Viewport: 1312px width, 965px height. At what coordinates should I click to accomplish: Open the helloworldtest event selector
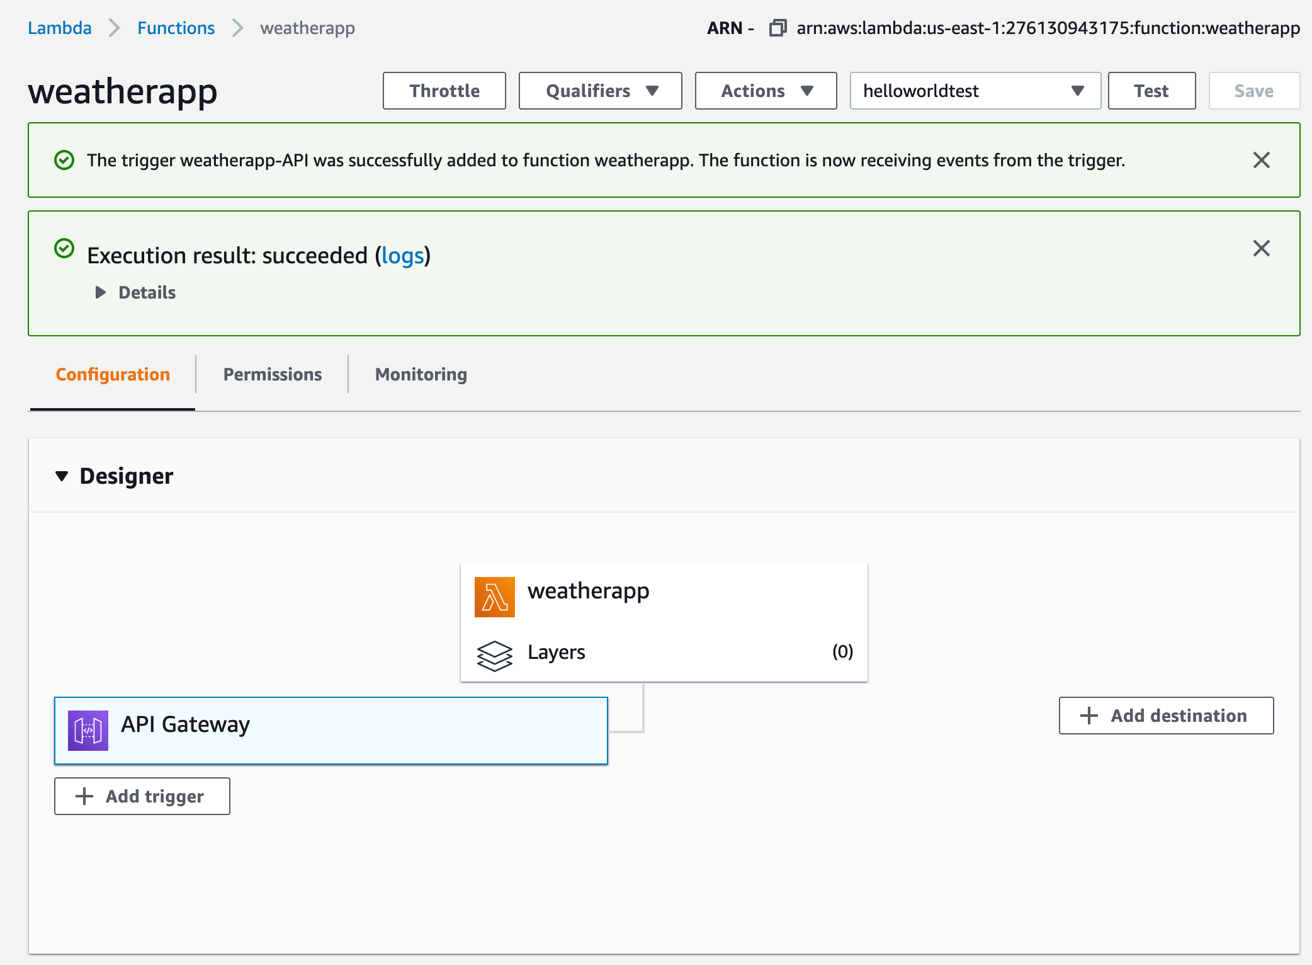coord(975,91)
